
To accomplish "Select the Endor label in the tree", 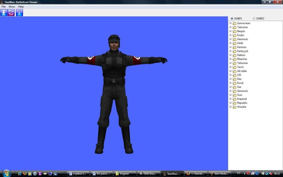I will tap(241, 35).
